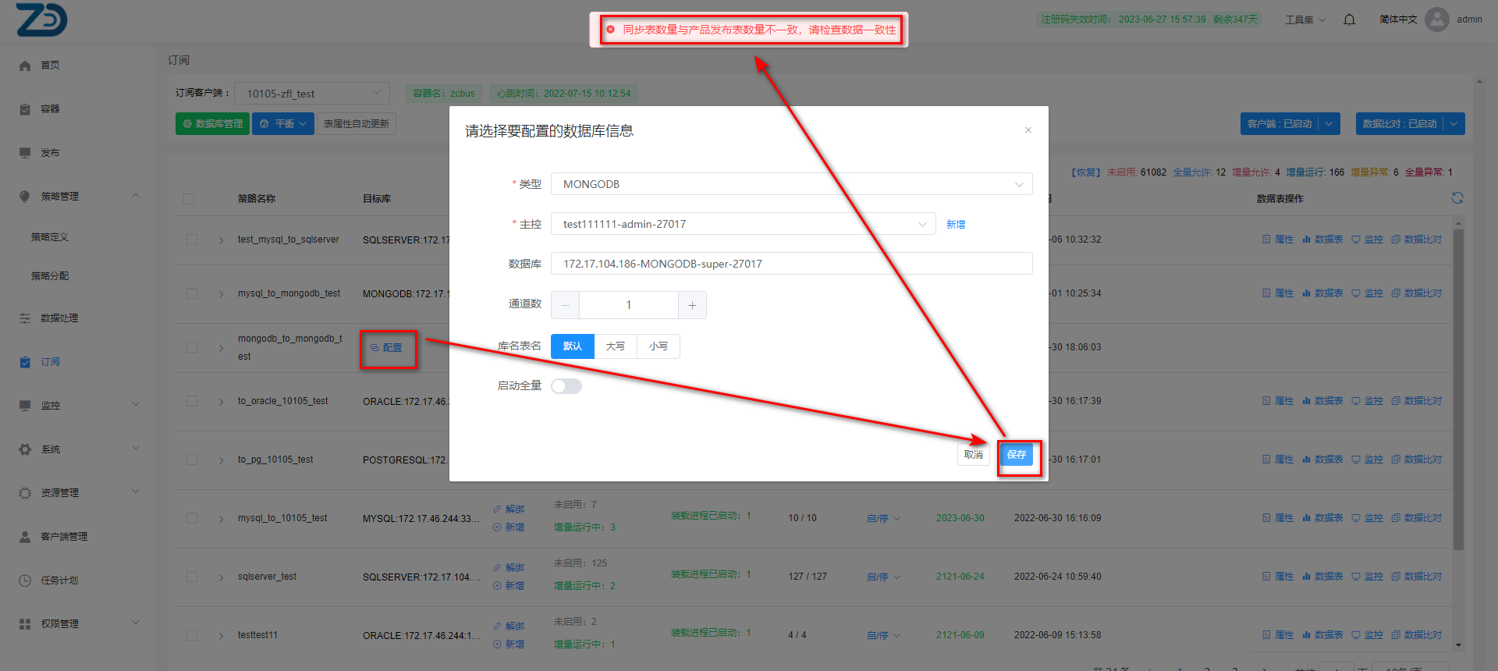Click the admin user avatar icon
The image size is (1498, 671).
click(1436, 20)
